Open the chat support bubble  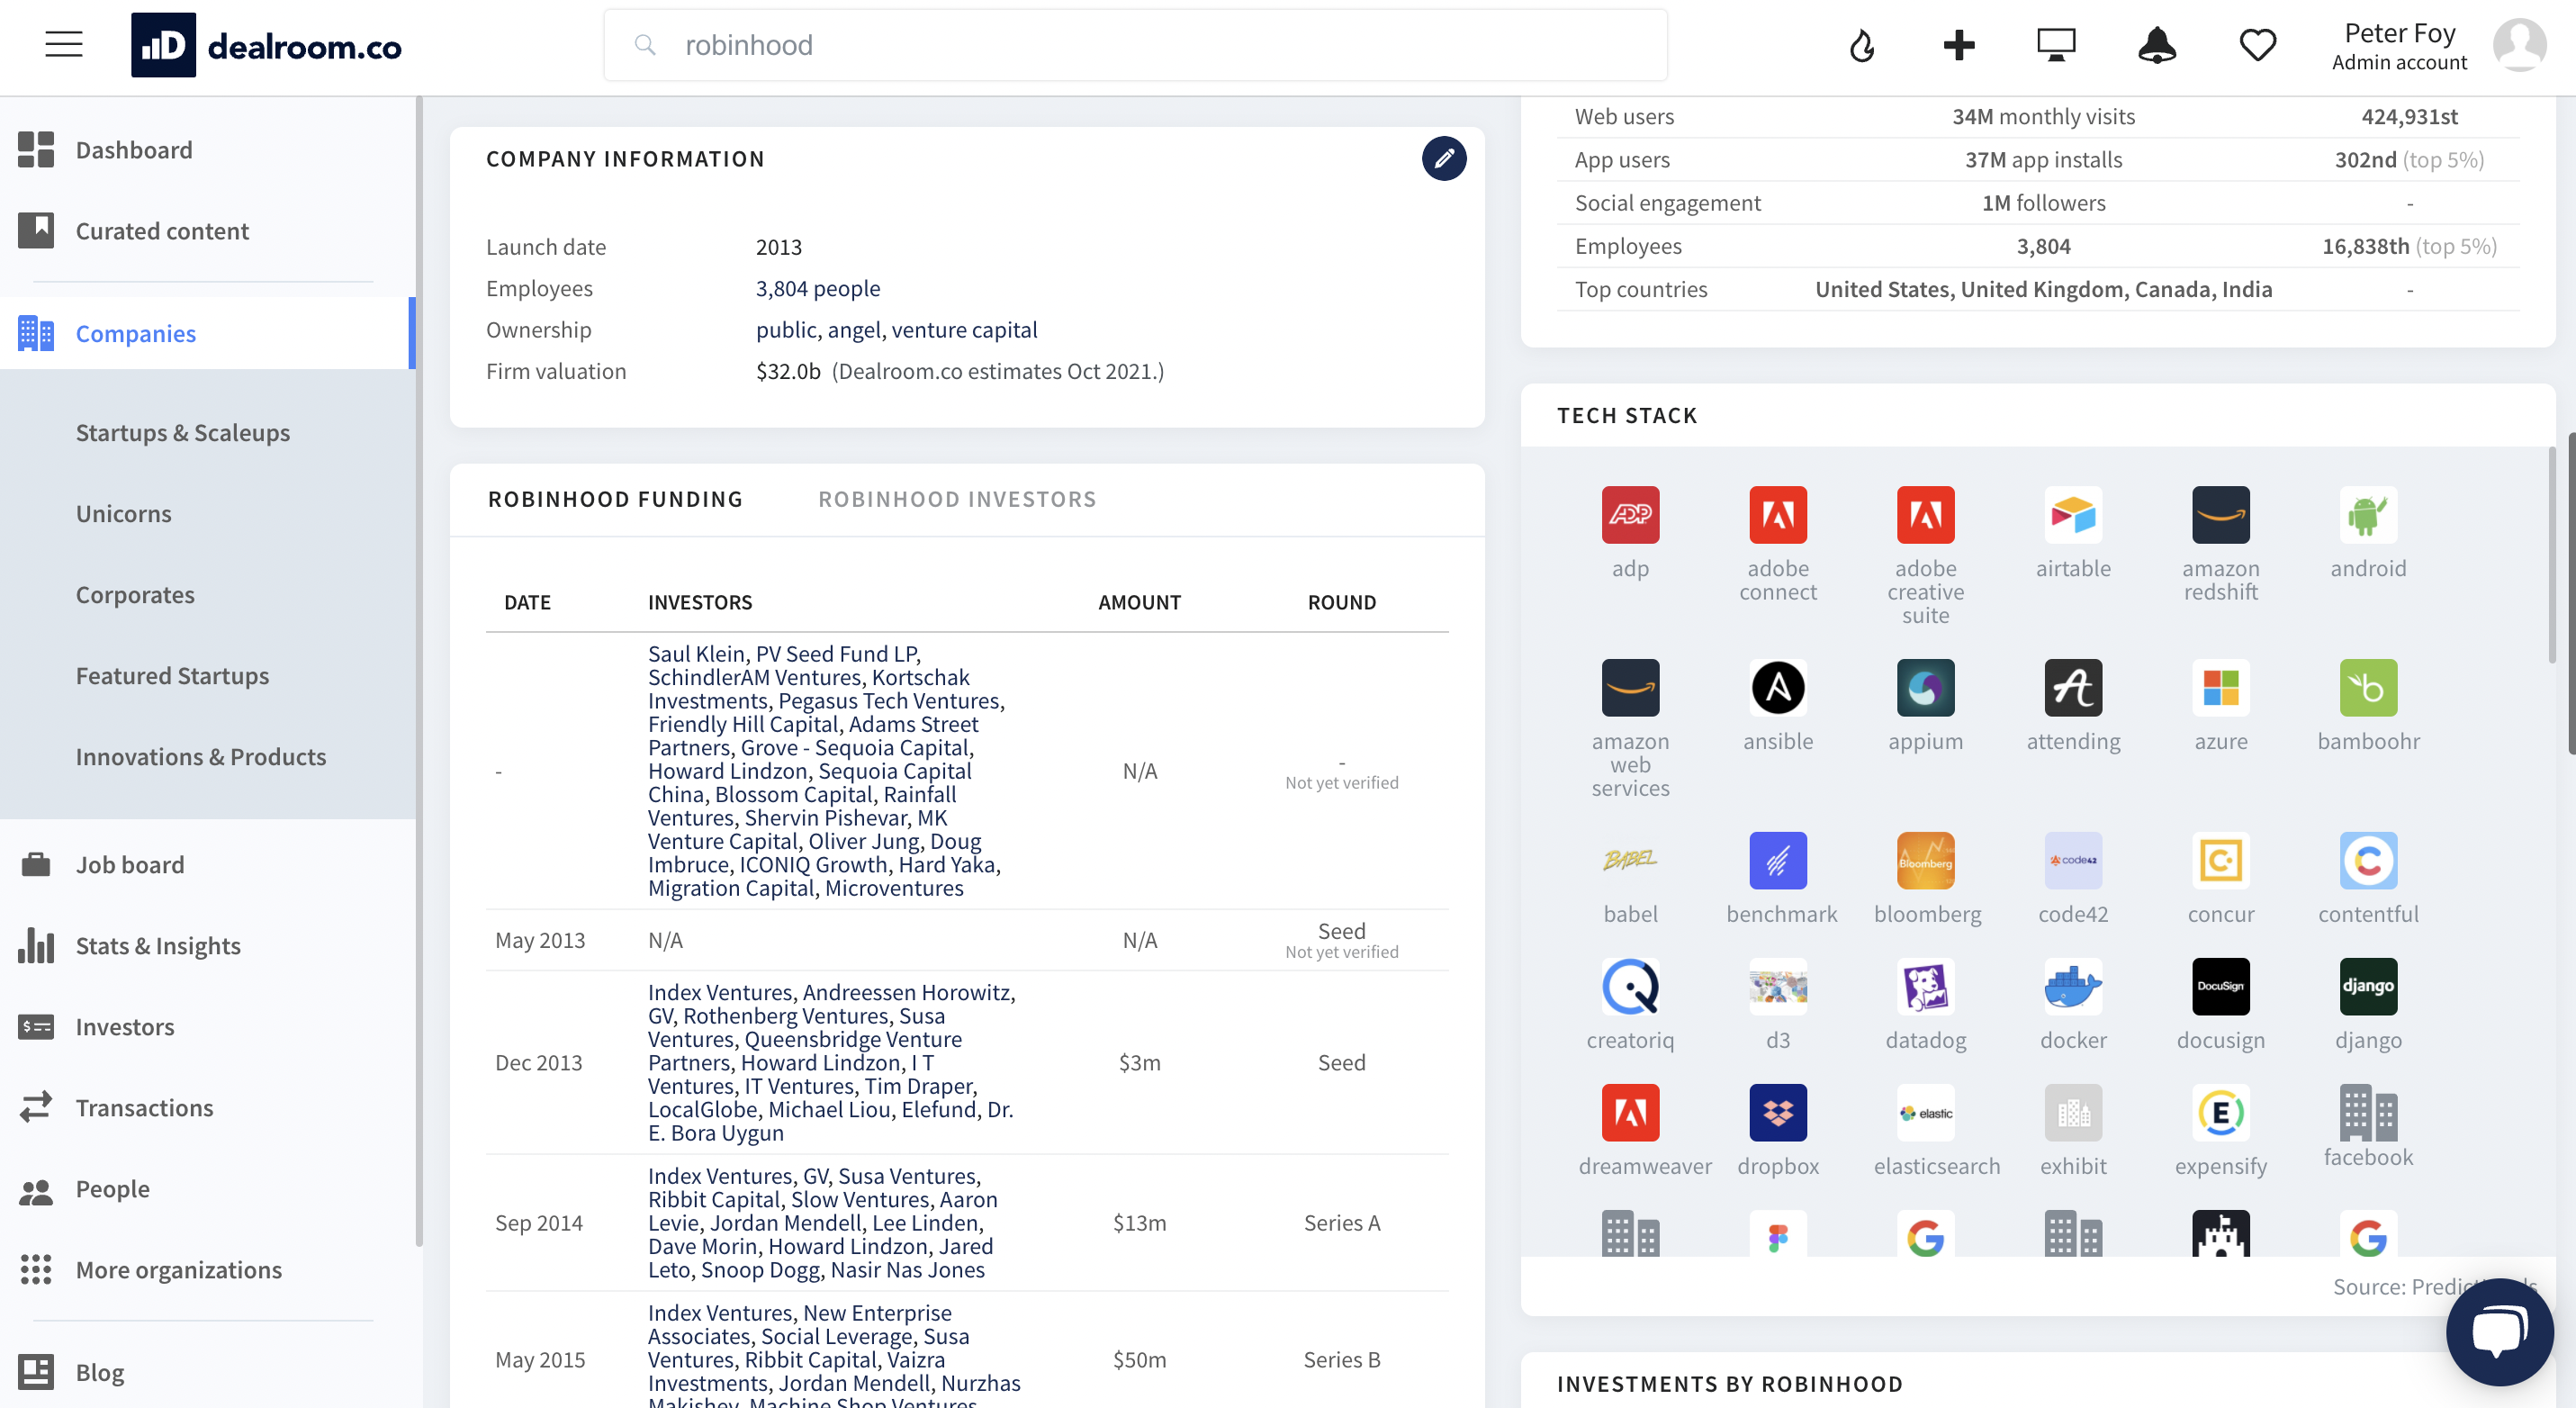(2499, 1331)
